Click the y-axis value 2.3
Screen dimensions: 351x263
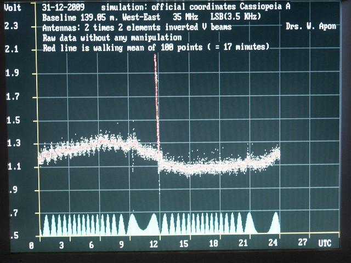tap(11, 26)
